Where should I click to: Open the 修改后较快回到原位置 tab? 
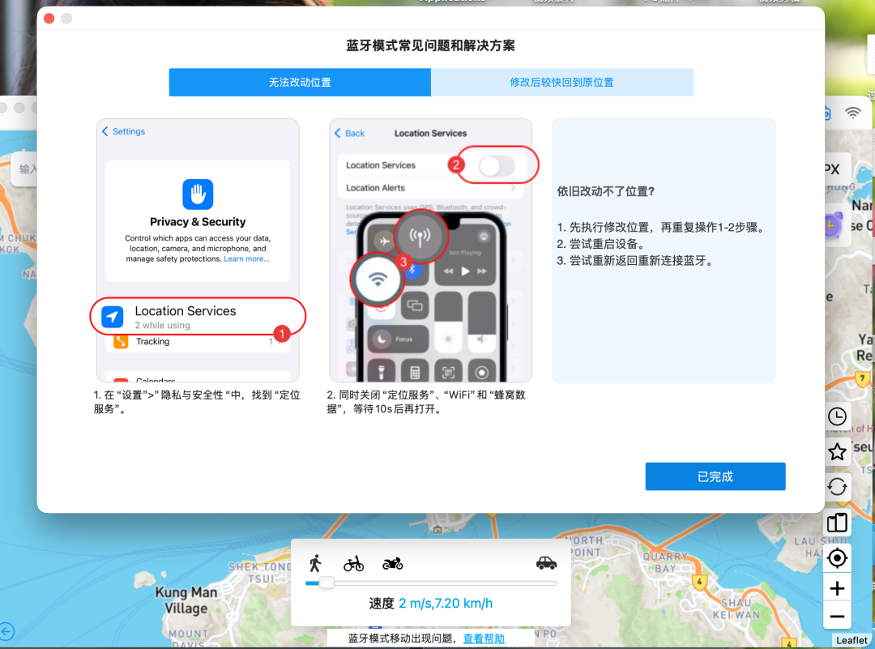(x=562, y=82)
